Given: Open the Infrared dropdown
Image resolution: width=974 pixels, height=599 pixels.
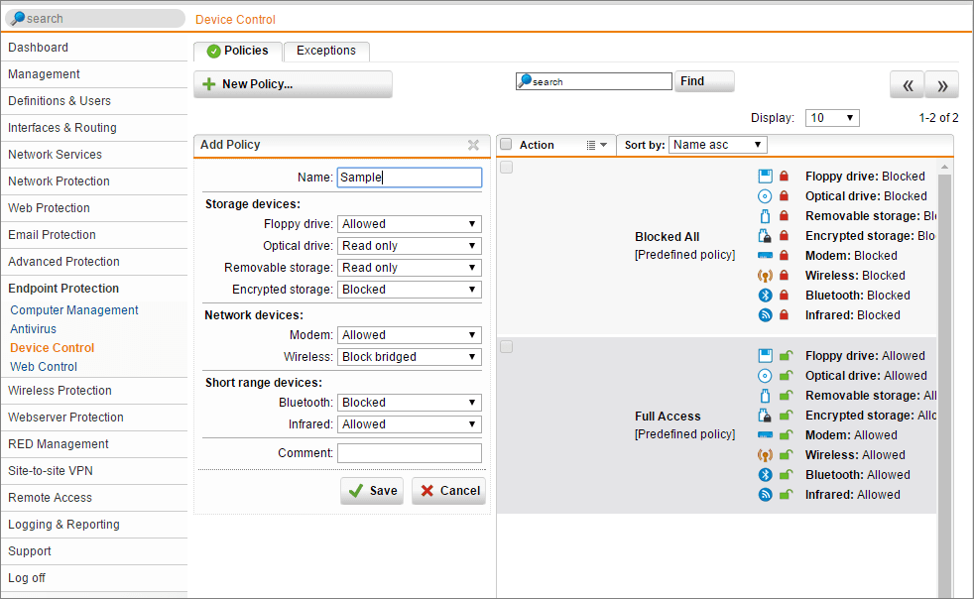Looking at the screenshot, I should [410, 423].
